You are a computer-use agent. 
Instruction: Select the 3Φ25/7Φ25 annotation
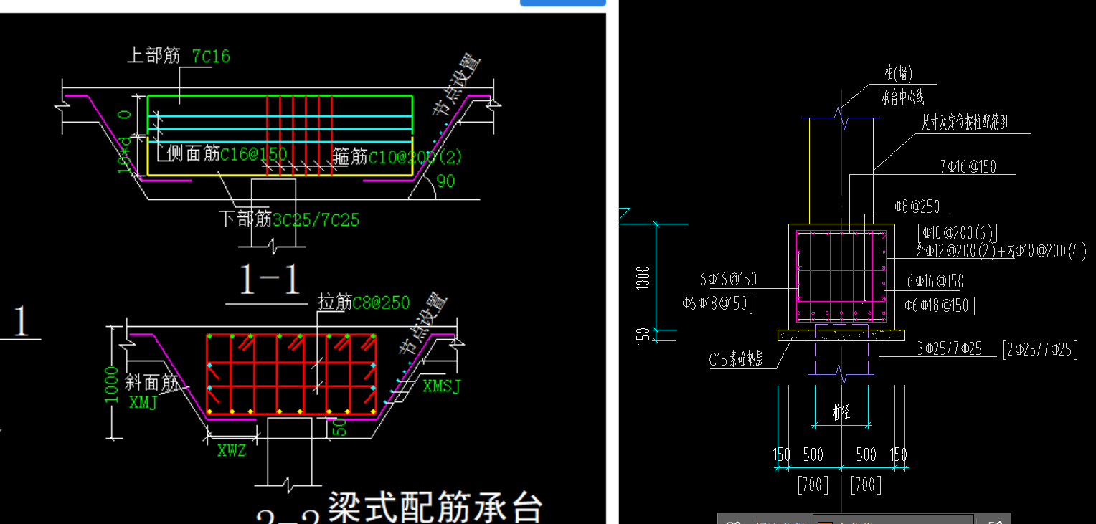pos(950,349)
